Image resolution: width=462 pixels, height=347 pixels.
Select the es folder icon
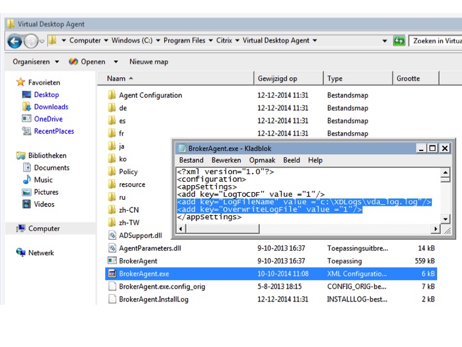[x=112, y=120]
